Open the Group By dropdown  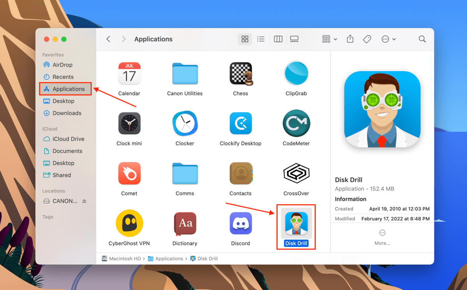click(330, 39)
